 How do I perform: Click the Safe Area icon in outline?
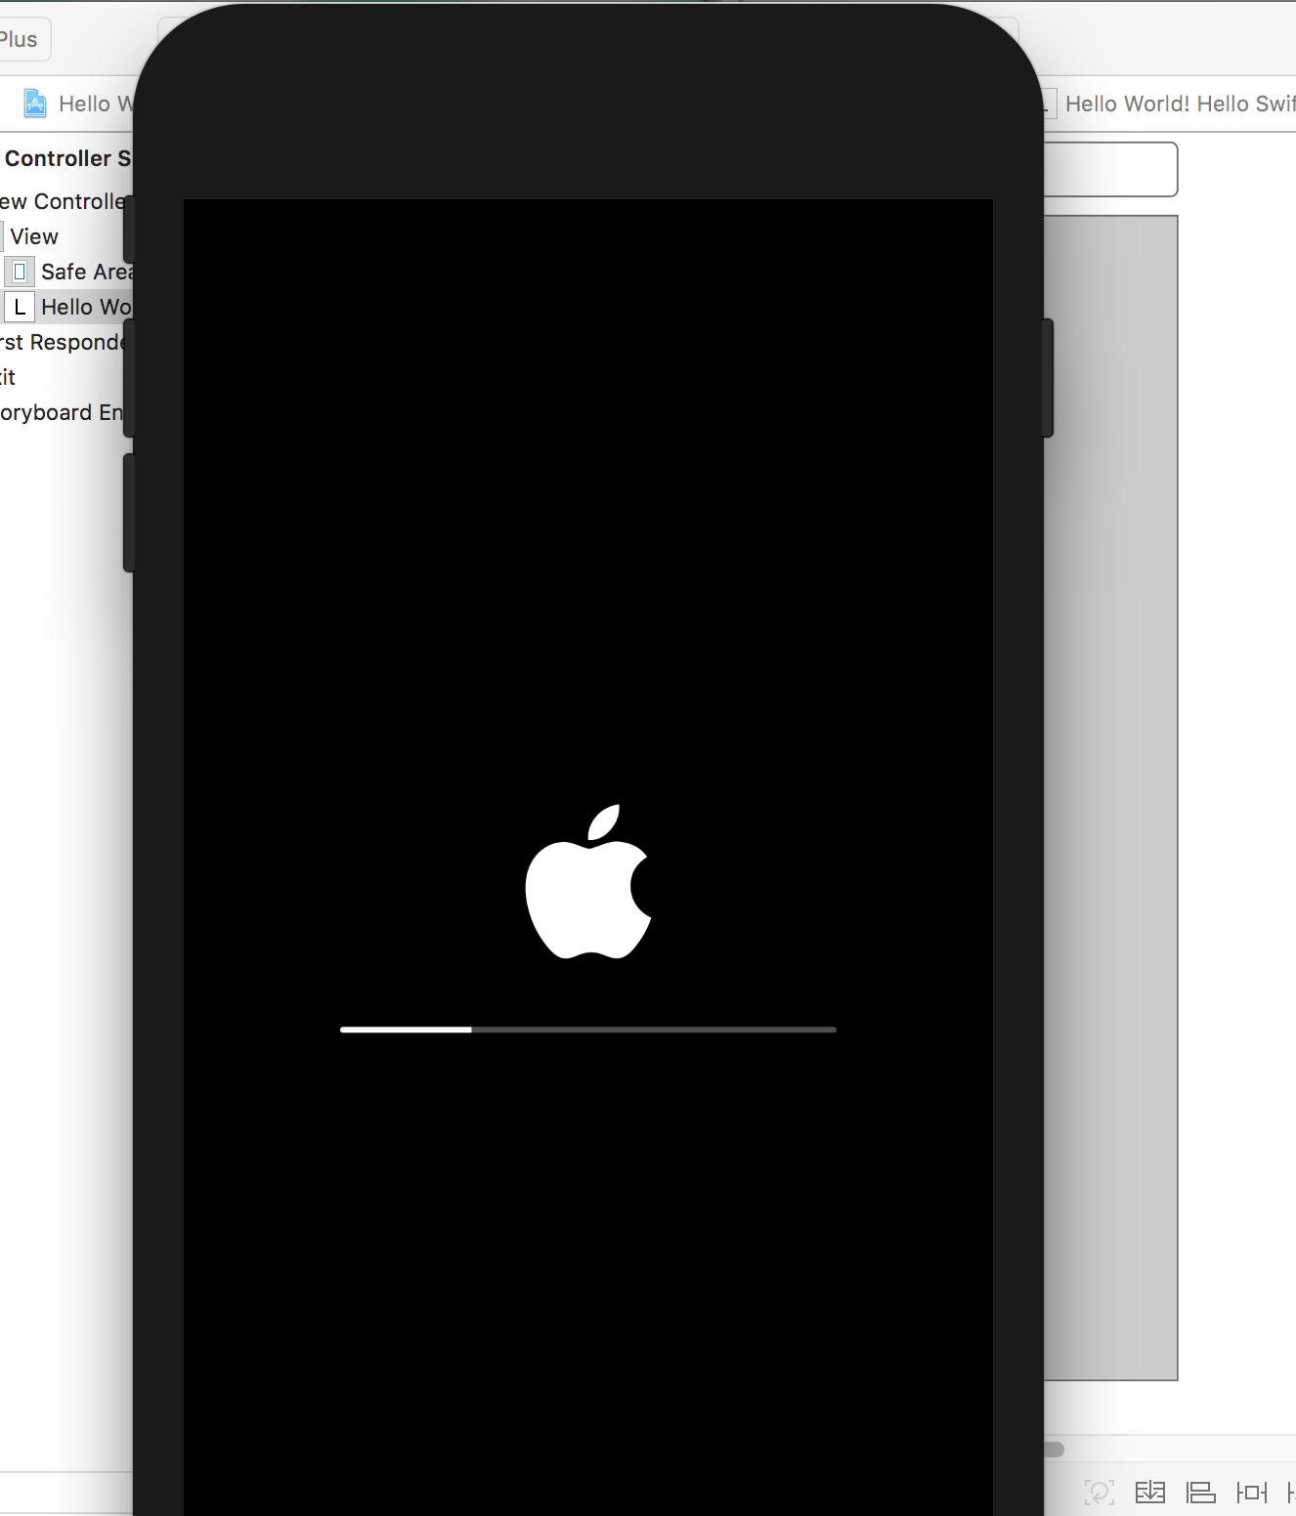click(20, 271)
